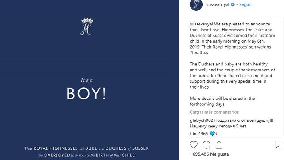Click the share arrow icon
This screenshot has width=284, height=160.
(219, 145)
